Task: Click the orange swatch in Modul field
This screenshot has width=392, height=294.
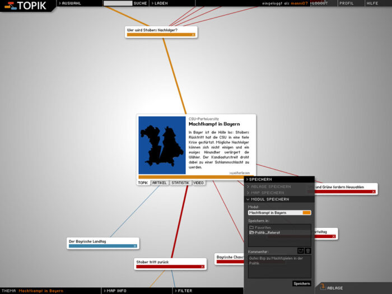Action: (x=306, y=213)
